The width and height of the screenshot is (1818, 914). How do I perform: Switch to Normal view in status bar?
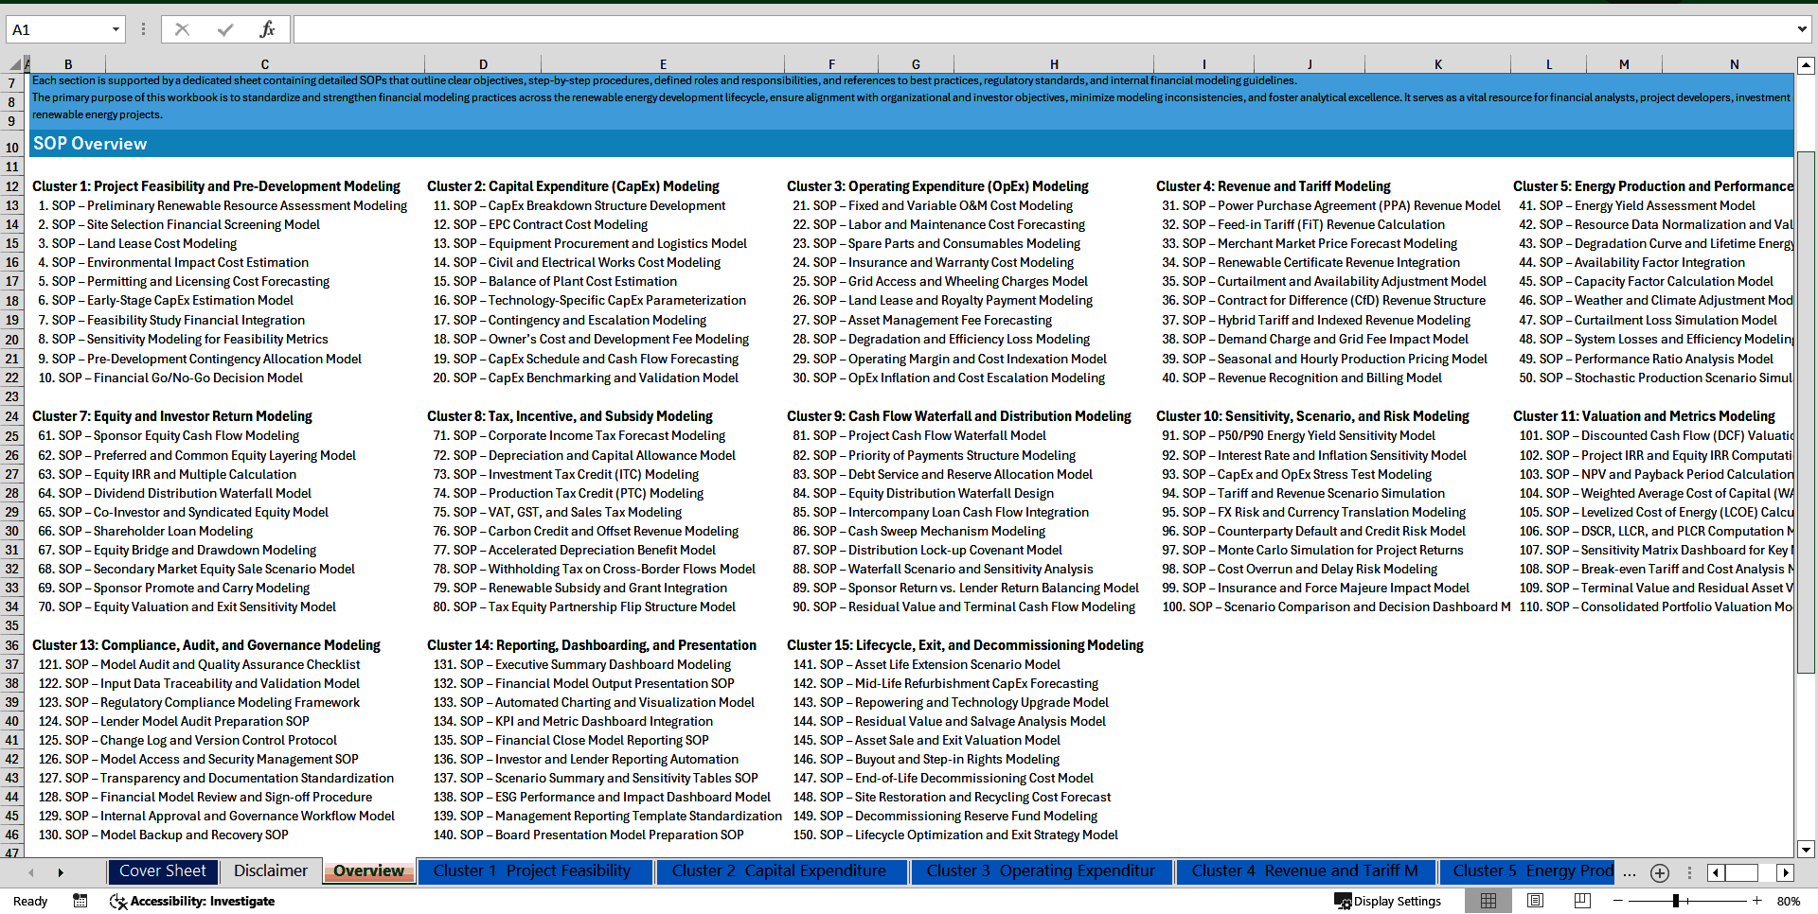tap(1488, 901)
